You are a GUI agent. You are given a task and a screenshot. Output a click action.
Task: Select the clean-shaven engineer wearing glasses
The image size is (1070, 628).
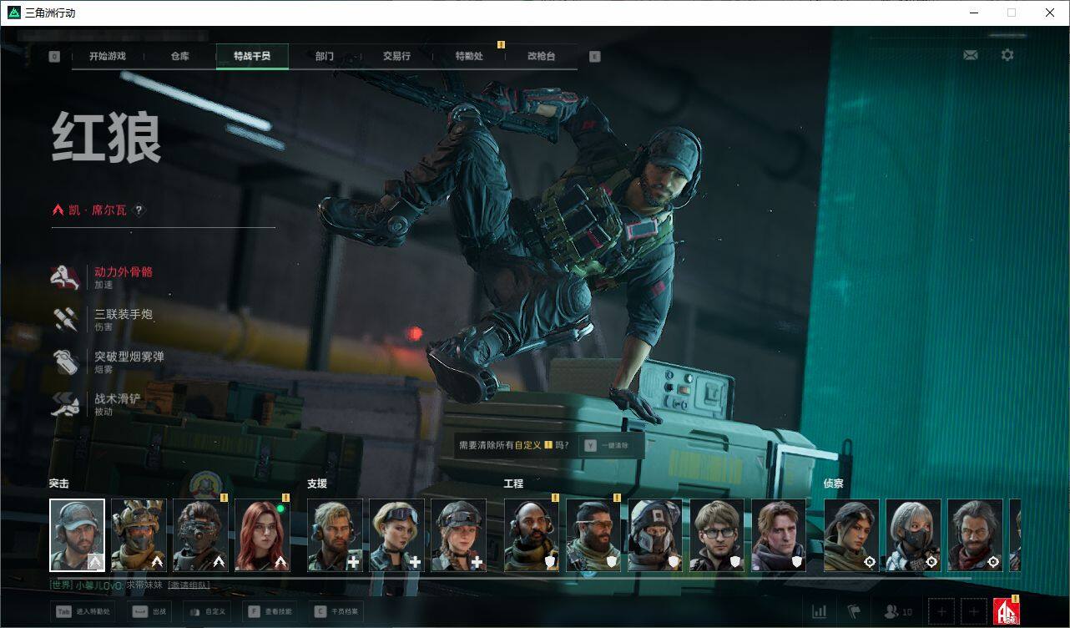pos(718,535)
